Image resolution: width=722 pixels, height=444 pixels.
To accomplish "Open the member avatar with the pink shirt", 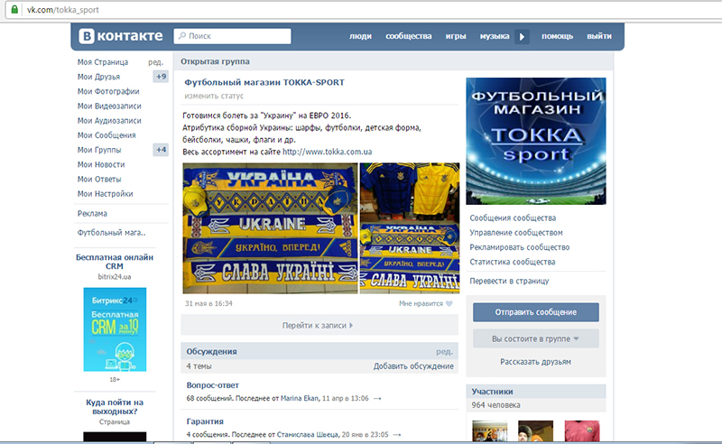I will (582, 431).
